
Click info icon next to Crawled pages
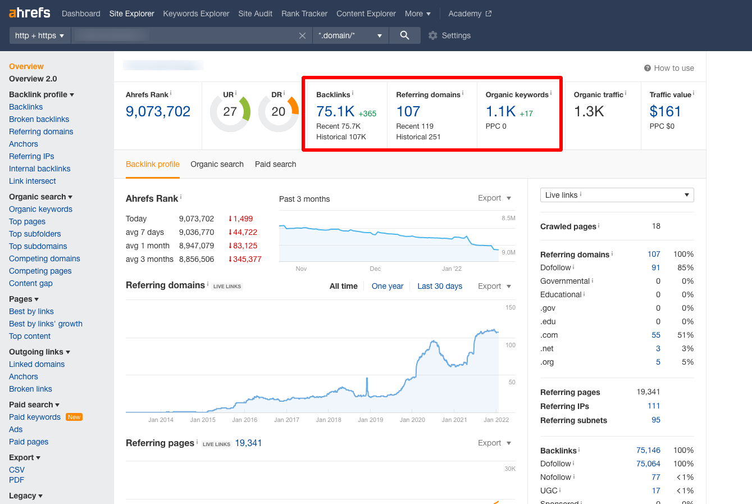click(x=599, y=225)
